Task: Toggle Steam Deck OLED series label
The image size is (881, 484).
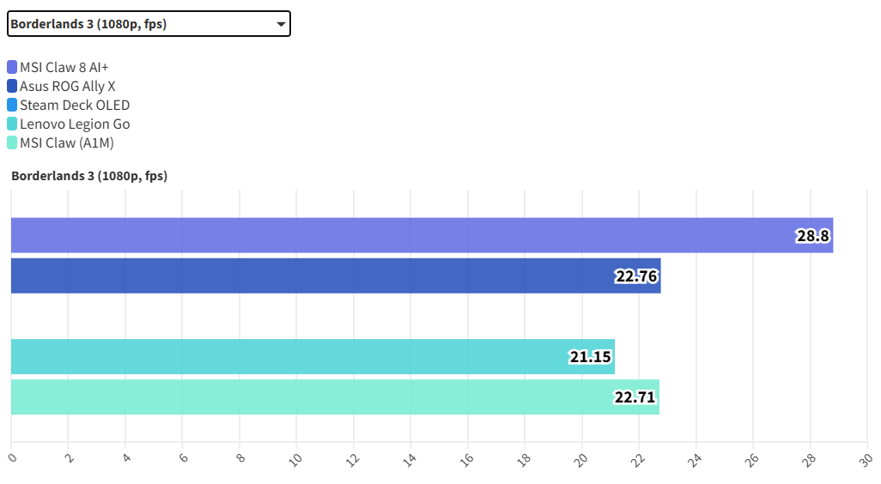Action: point(75,105)
